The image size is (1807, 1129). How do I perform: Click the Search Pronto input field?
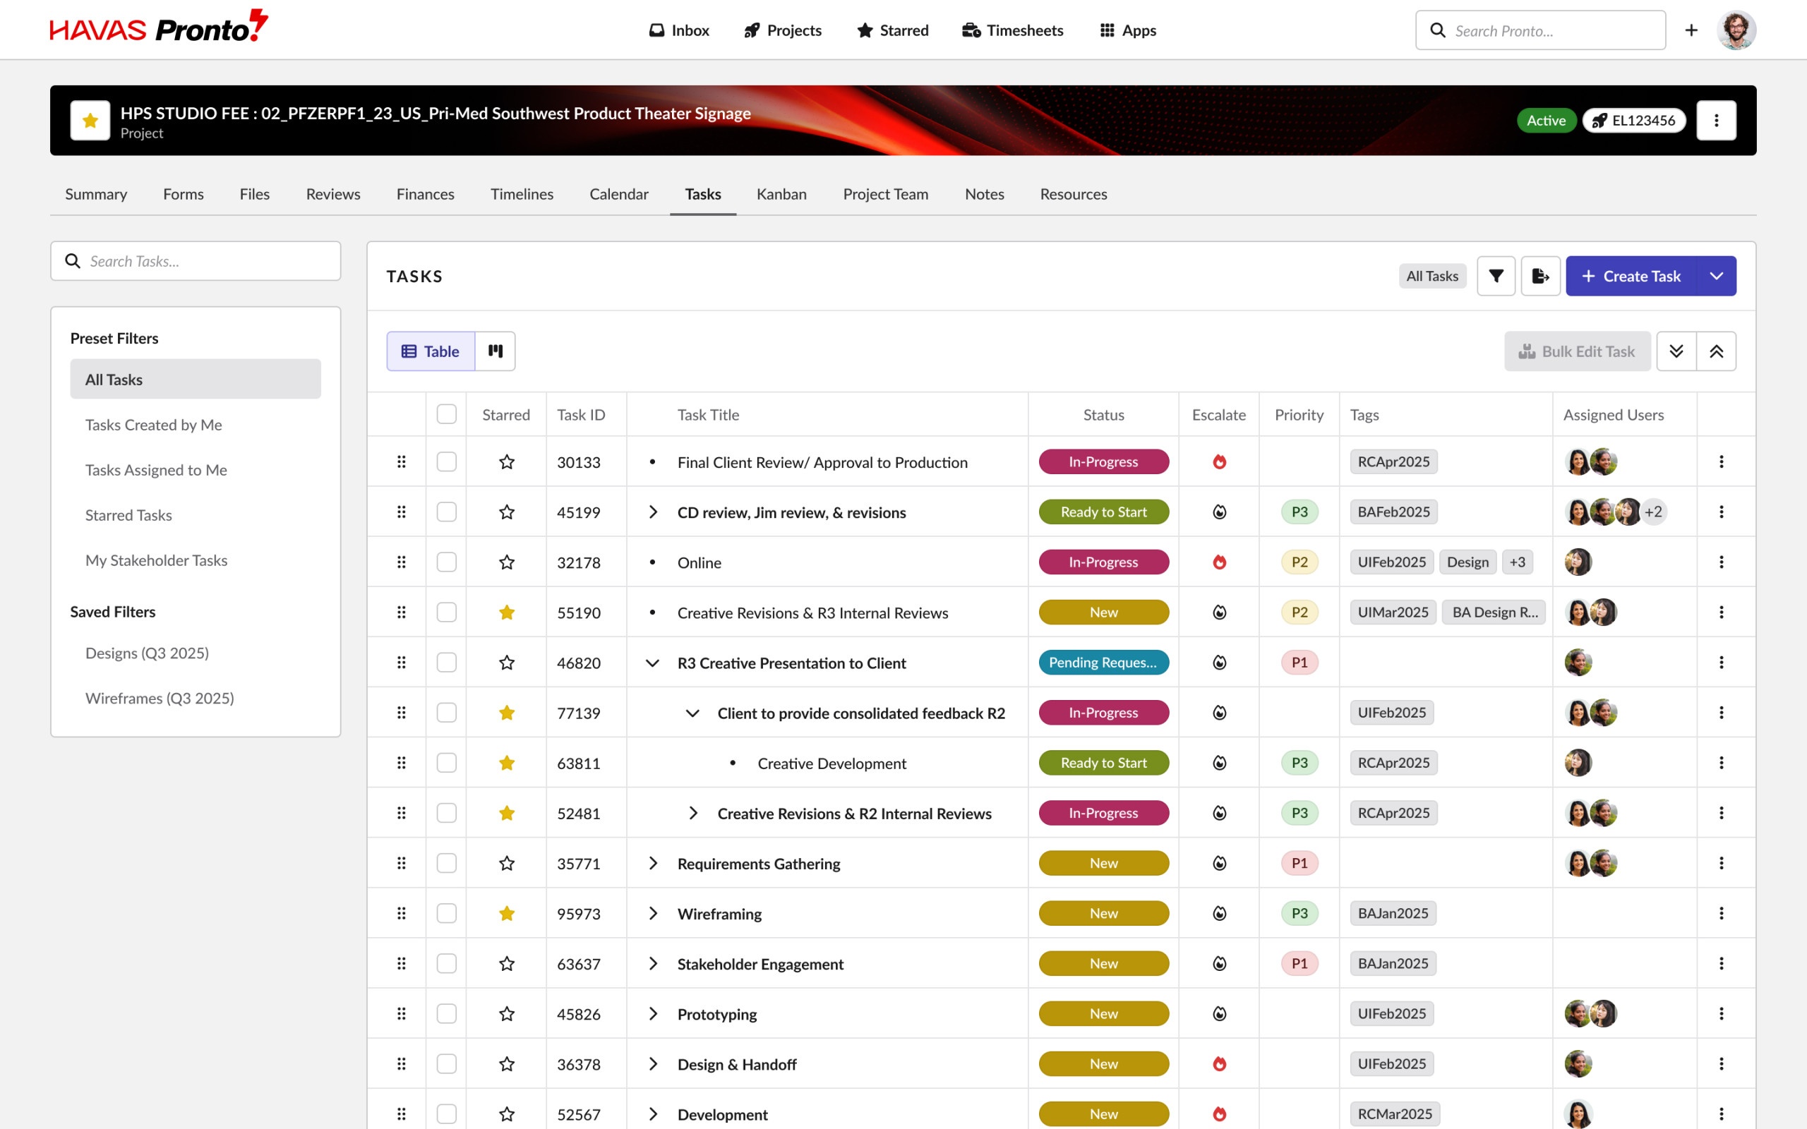pyautogui.click(x=1539, y=30)
